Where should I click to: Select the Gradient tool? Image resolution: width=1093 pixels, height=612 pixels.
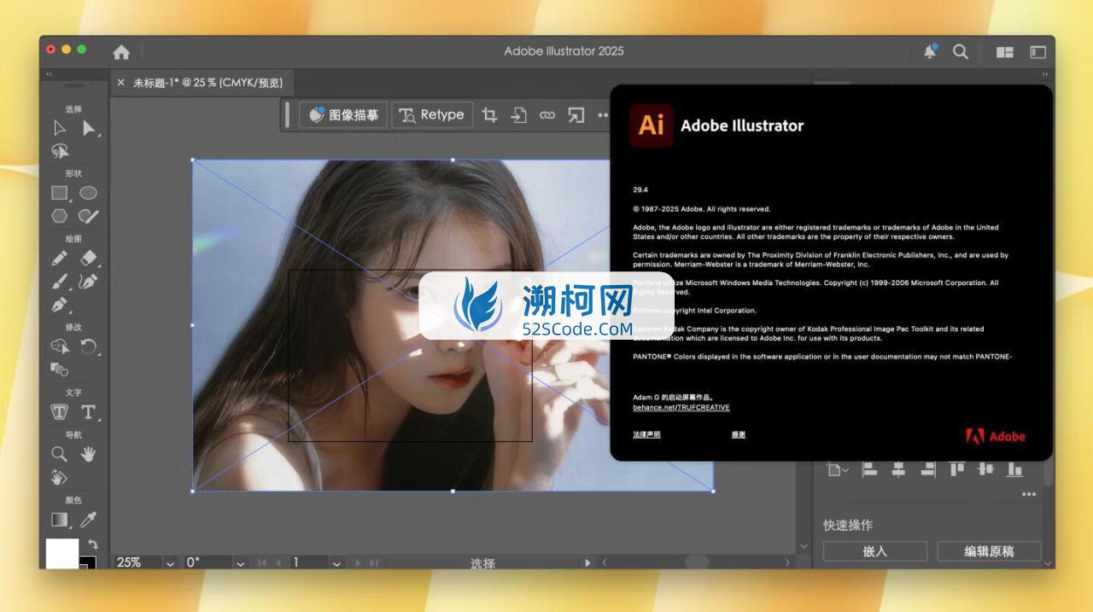tap(60, 520)
